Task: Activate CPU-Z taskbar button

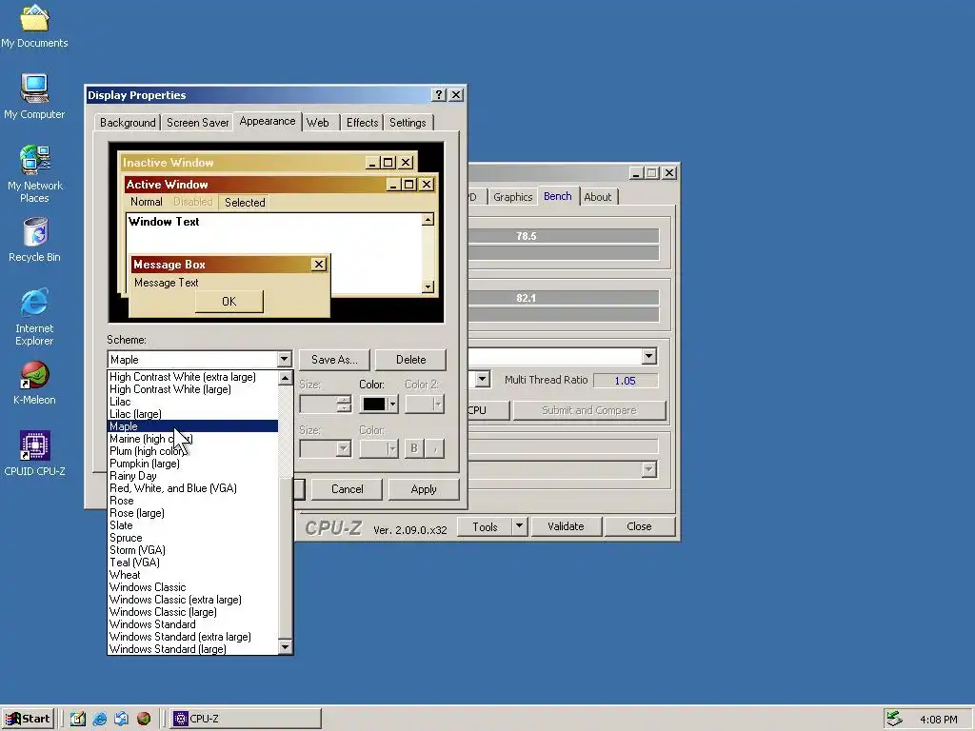Action: [x=246, y=719]
